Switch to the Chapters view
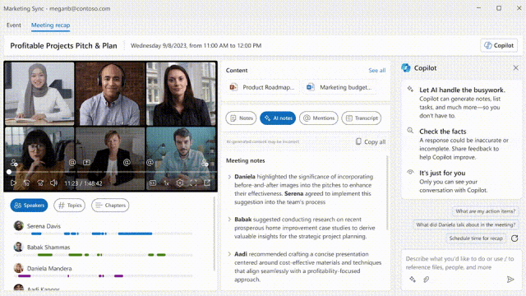The height and width of the screenshot is (296, 526). click(x=110, y=205)
